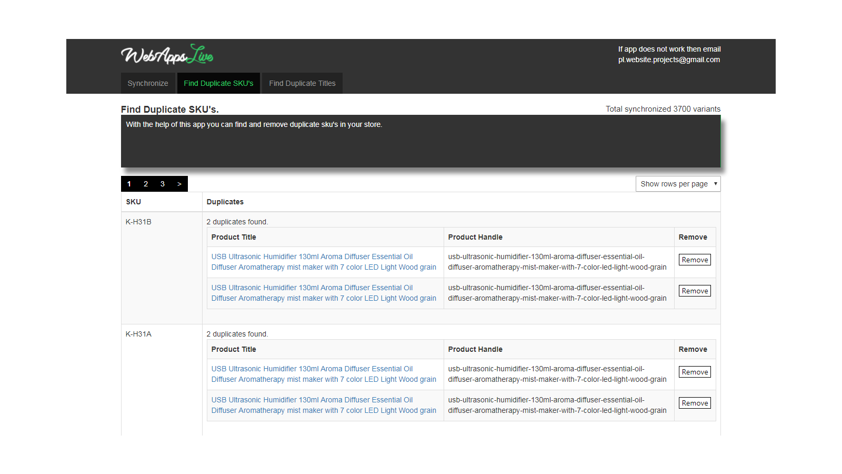Open the Synchronize tab
Image resolution: width=842 pixels, height=474 pixels.
pyautogui.click(x=148, y=83)
